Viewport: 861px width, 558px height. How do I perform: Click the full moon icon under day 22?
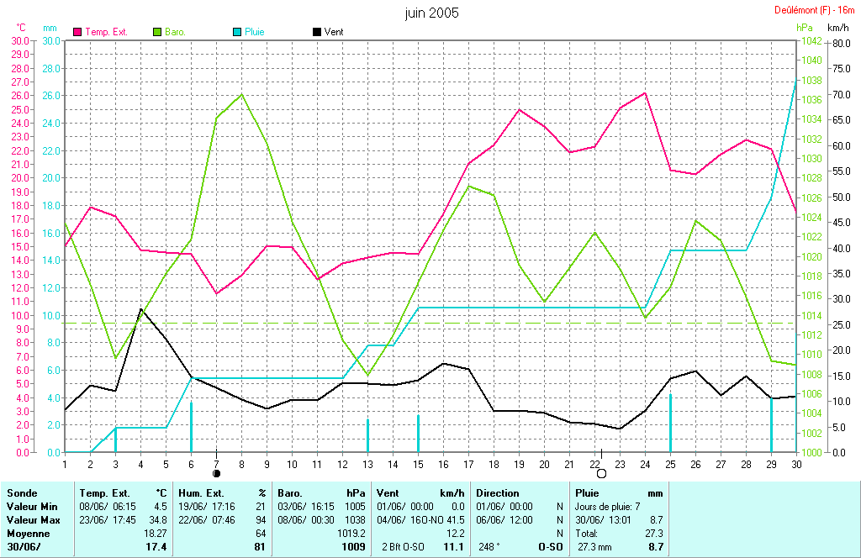pos(601,474)
